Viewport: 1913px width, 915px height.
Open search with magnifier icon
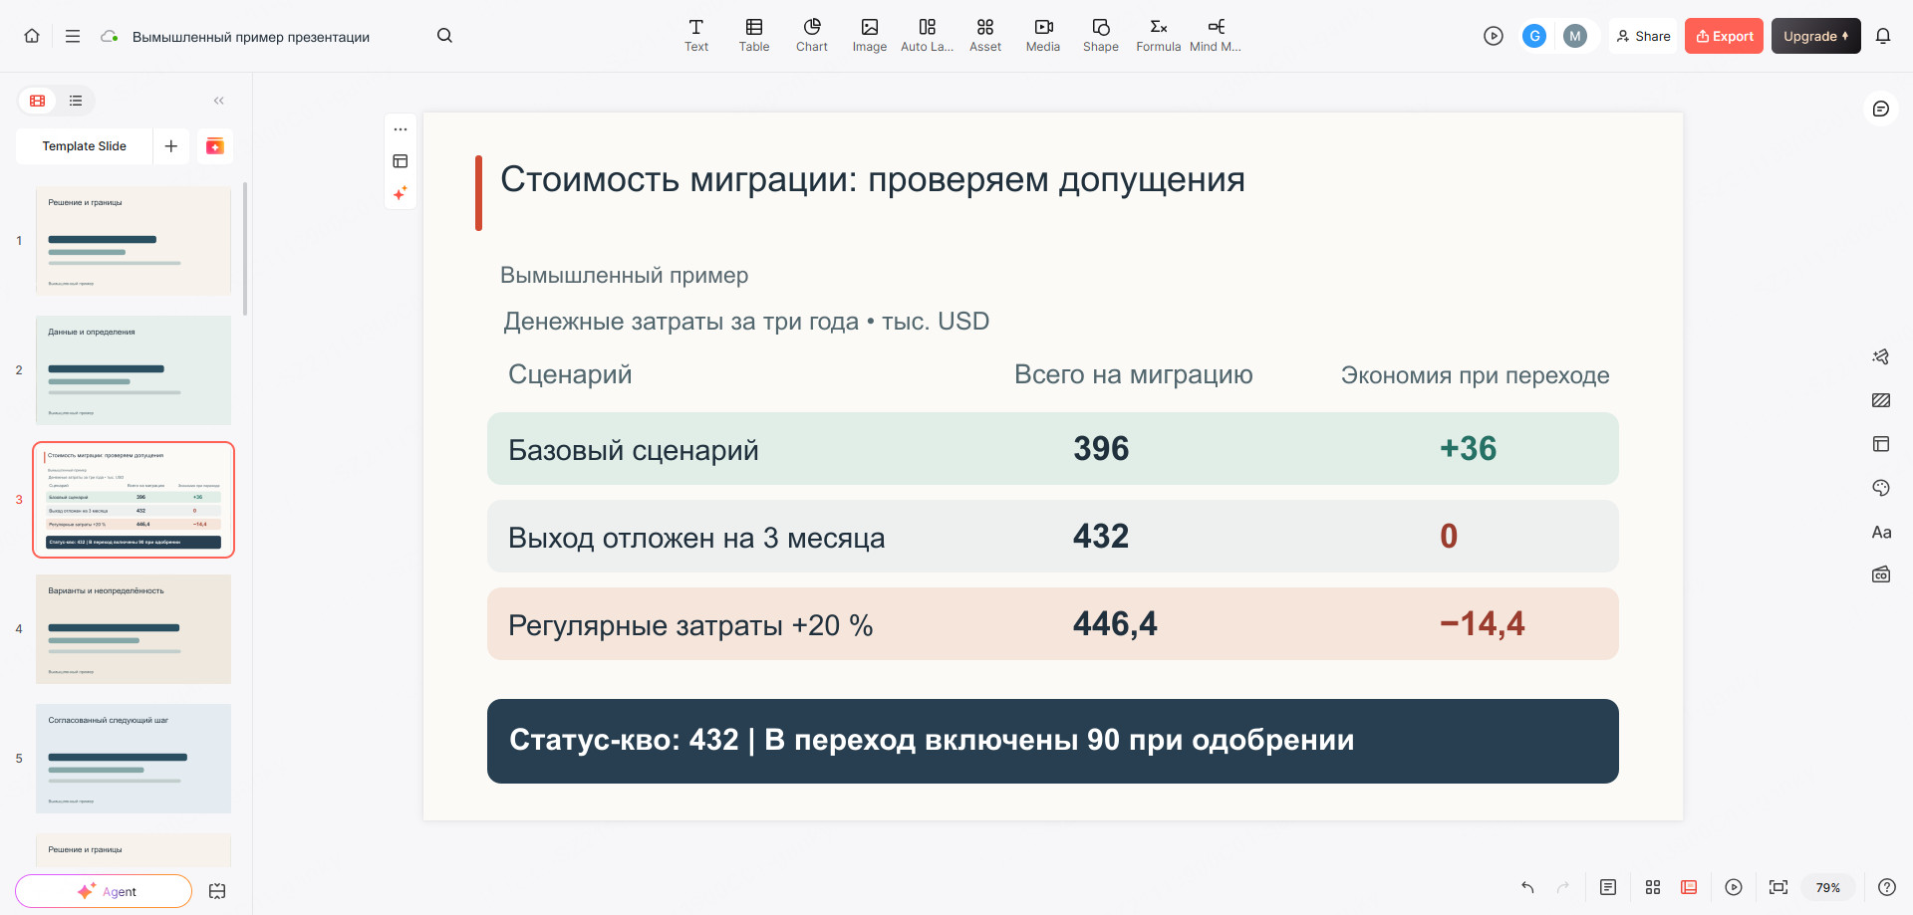coord(444,36)
